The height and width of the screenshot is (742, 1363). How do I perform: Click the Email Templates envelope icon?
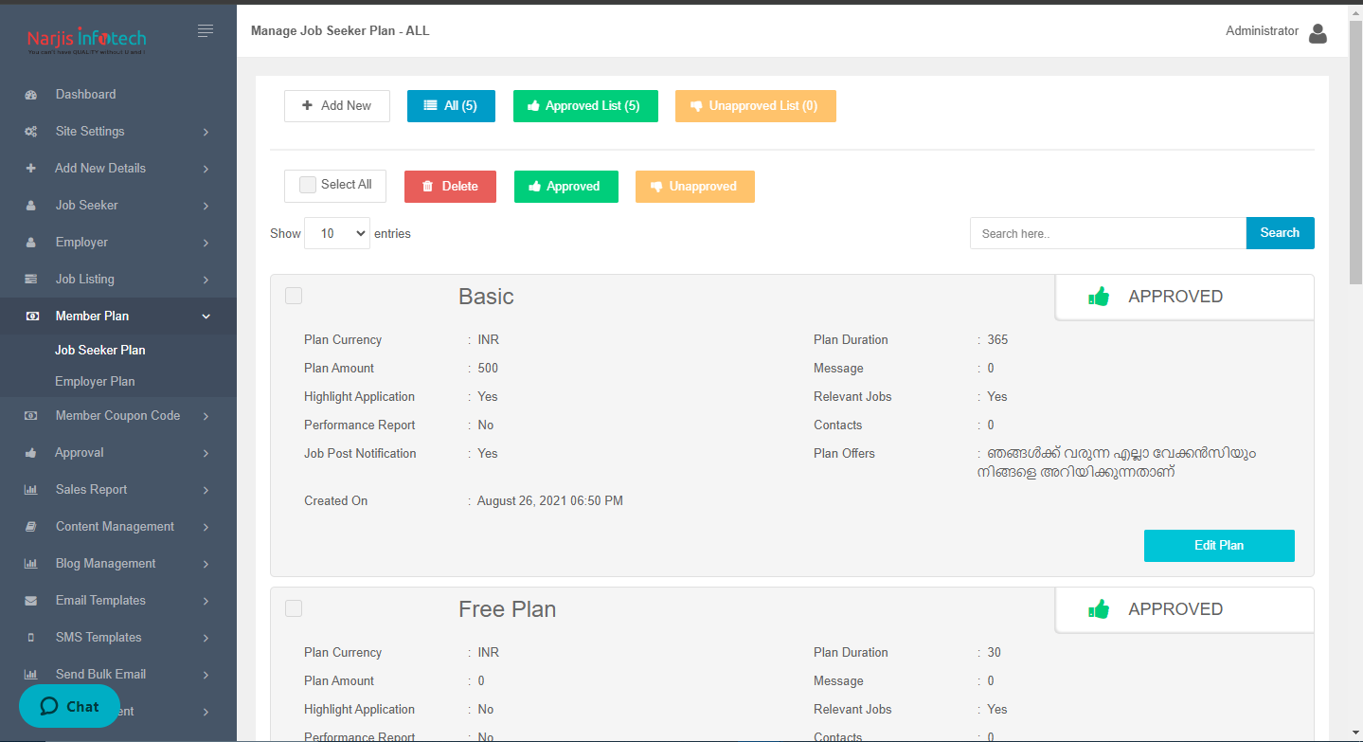tap(31, 601)
